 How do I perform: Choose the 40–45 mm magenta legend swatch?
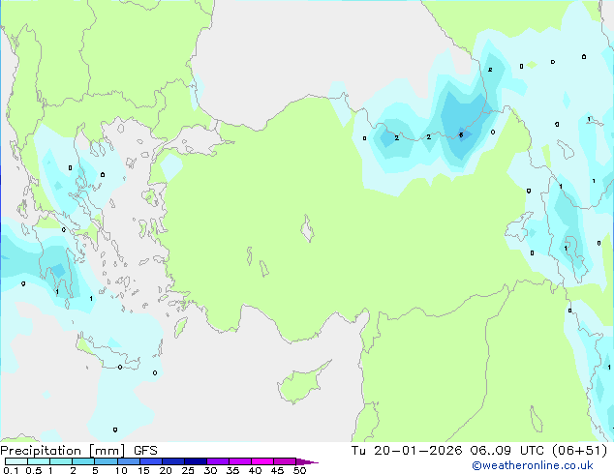262,461
